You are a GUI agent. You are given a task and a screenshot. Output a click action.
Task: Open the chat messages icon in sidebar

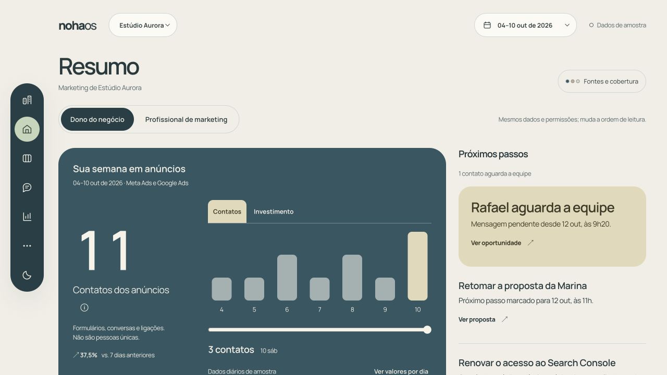27,187
